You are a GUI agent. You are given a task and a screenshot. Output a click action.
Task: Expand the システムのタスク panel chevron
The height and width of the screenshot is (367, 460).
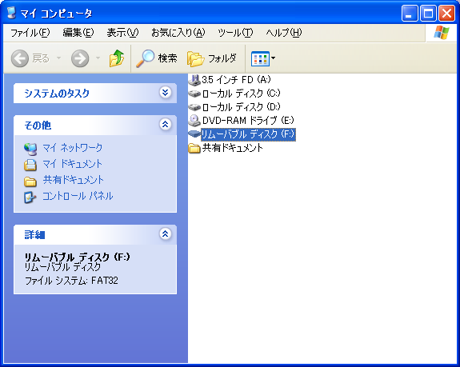pyautogui.click(x=165, y=93)
